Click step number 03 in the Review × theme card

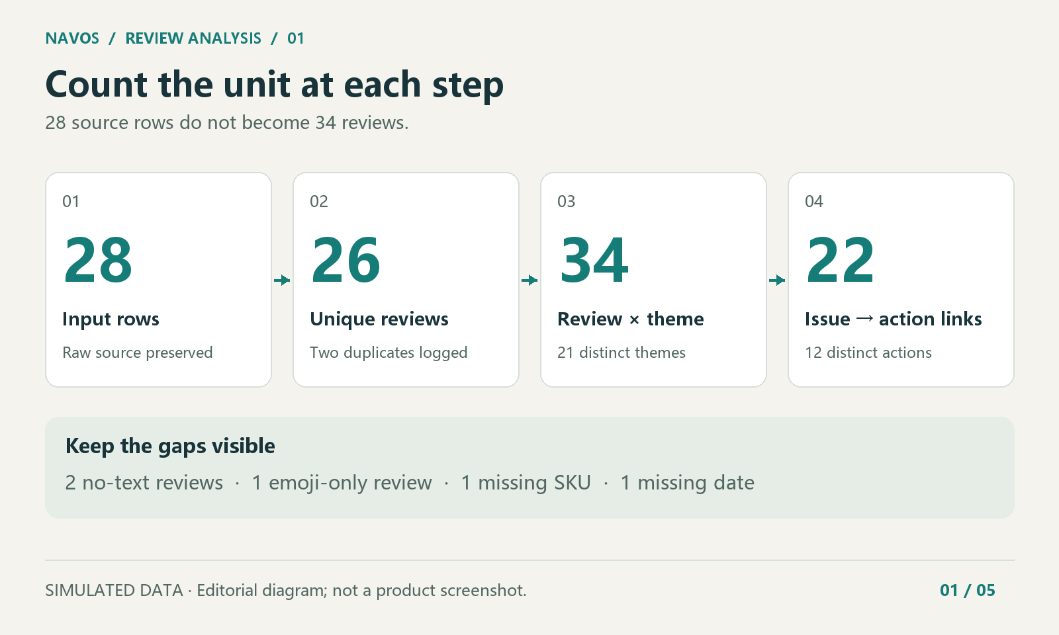click(567, 202)
